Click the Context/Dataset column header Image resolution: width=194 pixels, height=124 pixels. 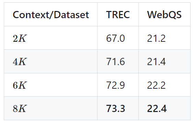(51, 15)
